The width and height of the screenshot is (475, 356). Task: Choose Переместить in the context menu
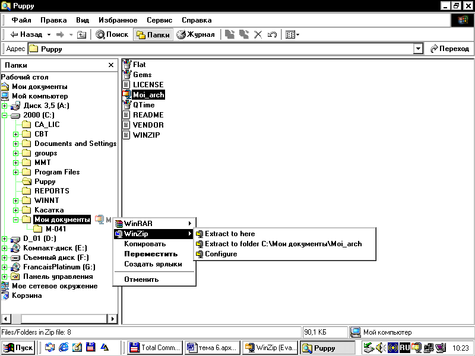click(154, 254)
